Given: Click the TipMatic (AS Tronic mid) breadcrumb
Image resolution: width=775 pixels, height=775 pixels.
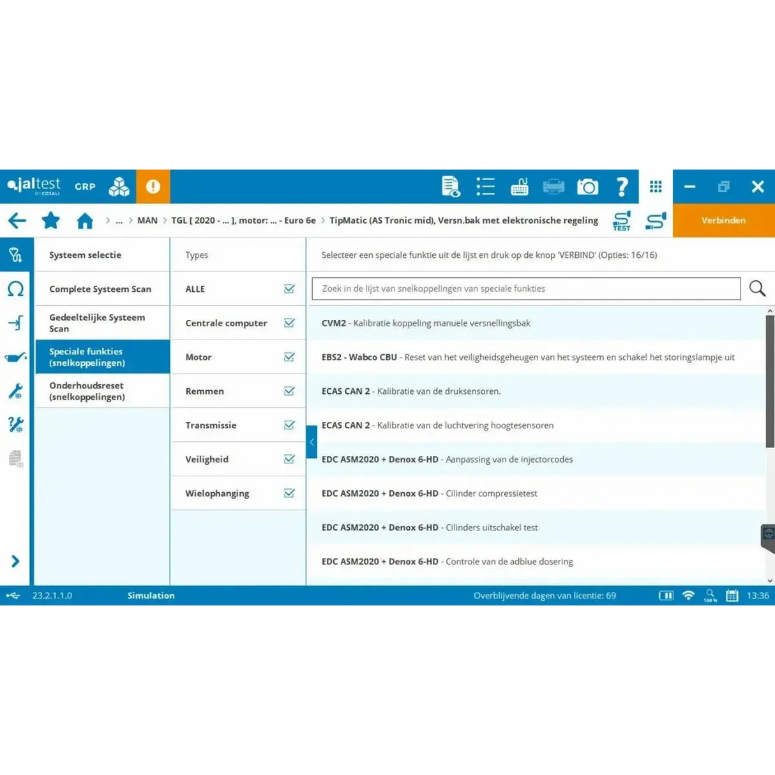Looking at the screenshot, I should [463, 220].
